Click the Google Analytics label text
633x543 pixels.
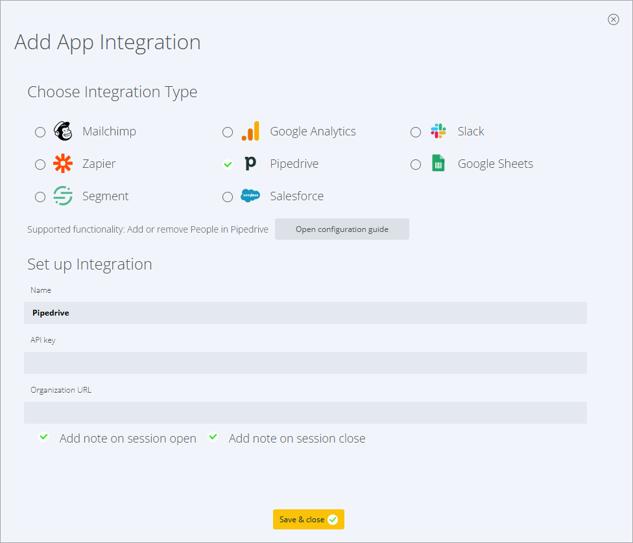(313, 132)
